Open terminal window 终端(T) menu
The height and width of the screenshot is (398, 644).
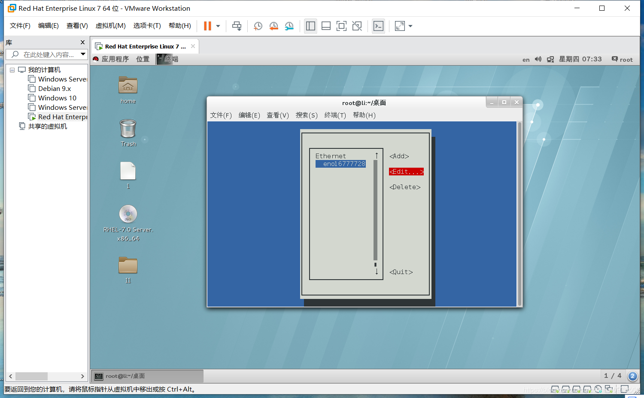[x=335, y=115]
